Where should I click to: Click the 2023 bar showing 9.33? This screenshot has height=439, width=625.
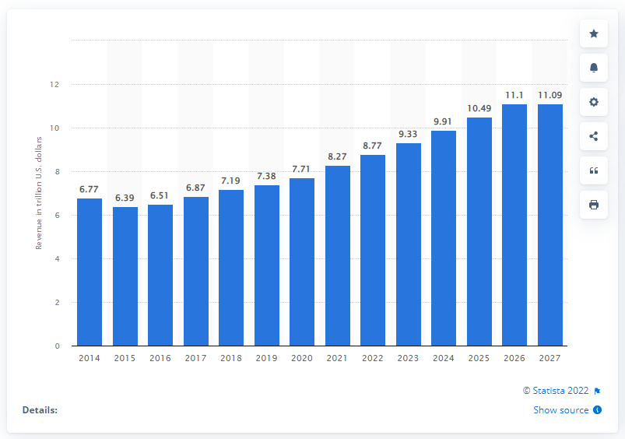(x=409, y=244)
